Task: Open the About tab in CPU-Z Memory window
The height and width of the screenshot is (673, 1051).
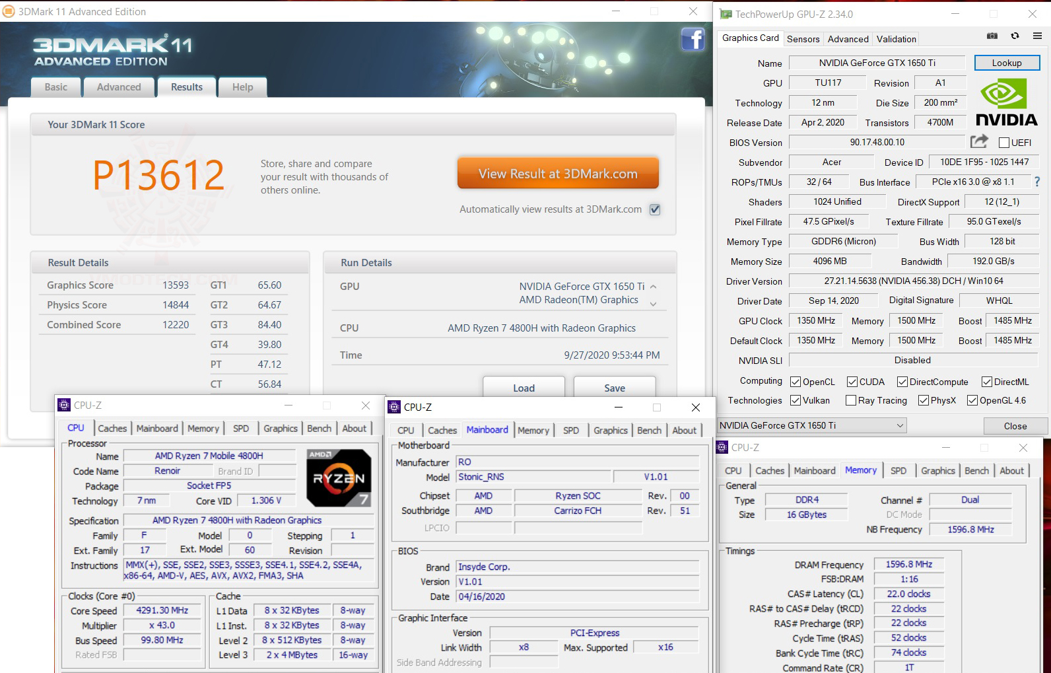Action: click(x=1012, y=471)
